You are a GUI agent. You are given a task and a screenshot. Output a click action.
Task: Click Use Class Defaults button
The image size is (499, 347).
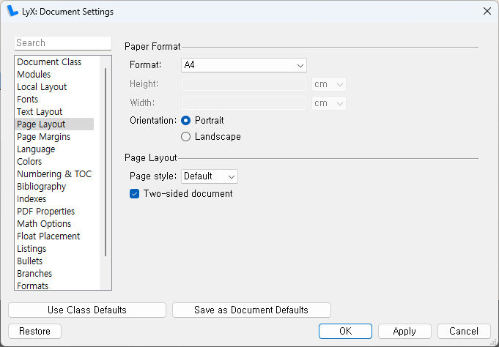point(87,310)
